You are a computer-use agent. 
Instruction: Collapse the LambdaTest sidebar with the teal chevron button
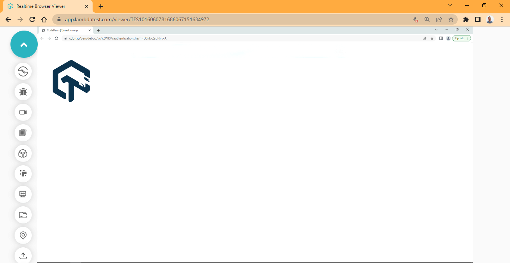[x=24, y=44]
